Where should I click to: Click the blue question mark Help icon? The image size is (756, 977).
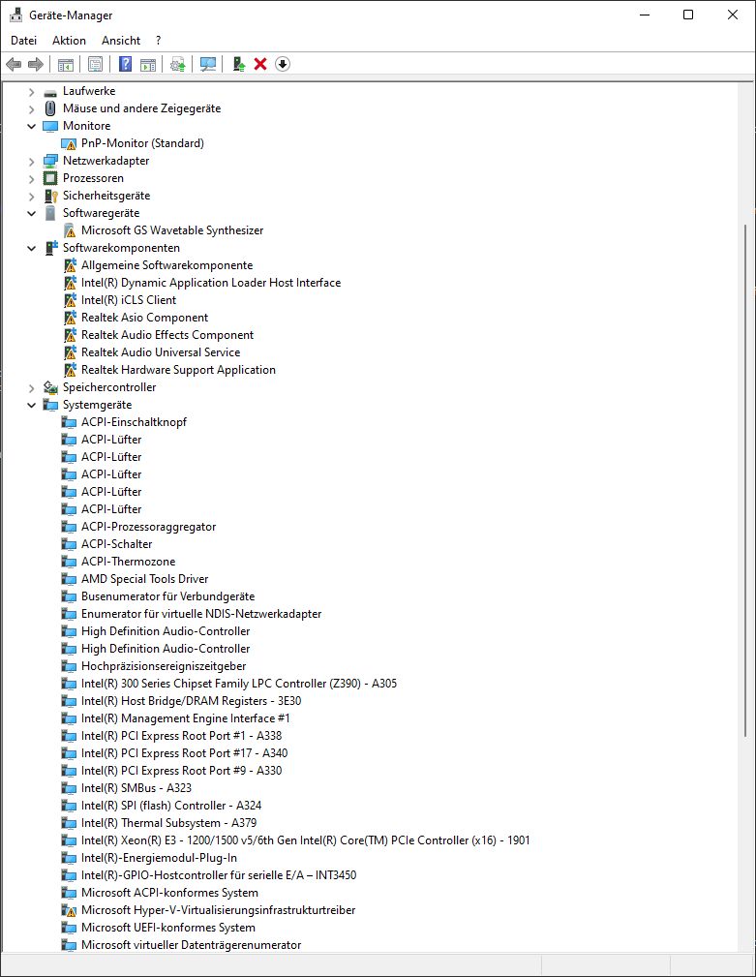[x=125, y=64]
